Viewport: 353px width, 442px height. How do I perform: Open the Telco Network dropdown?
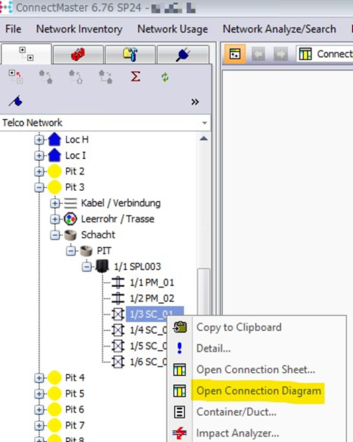[205, 123]
